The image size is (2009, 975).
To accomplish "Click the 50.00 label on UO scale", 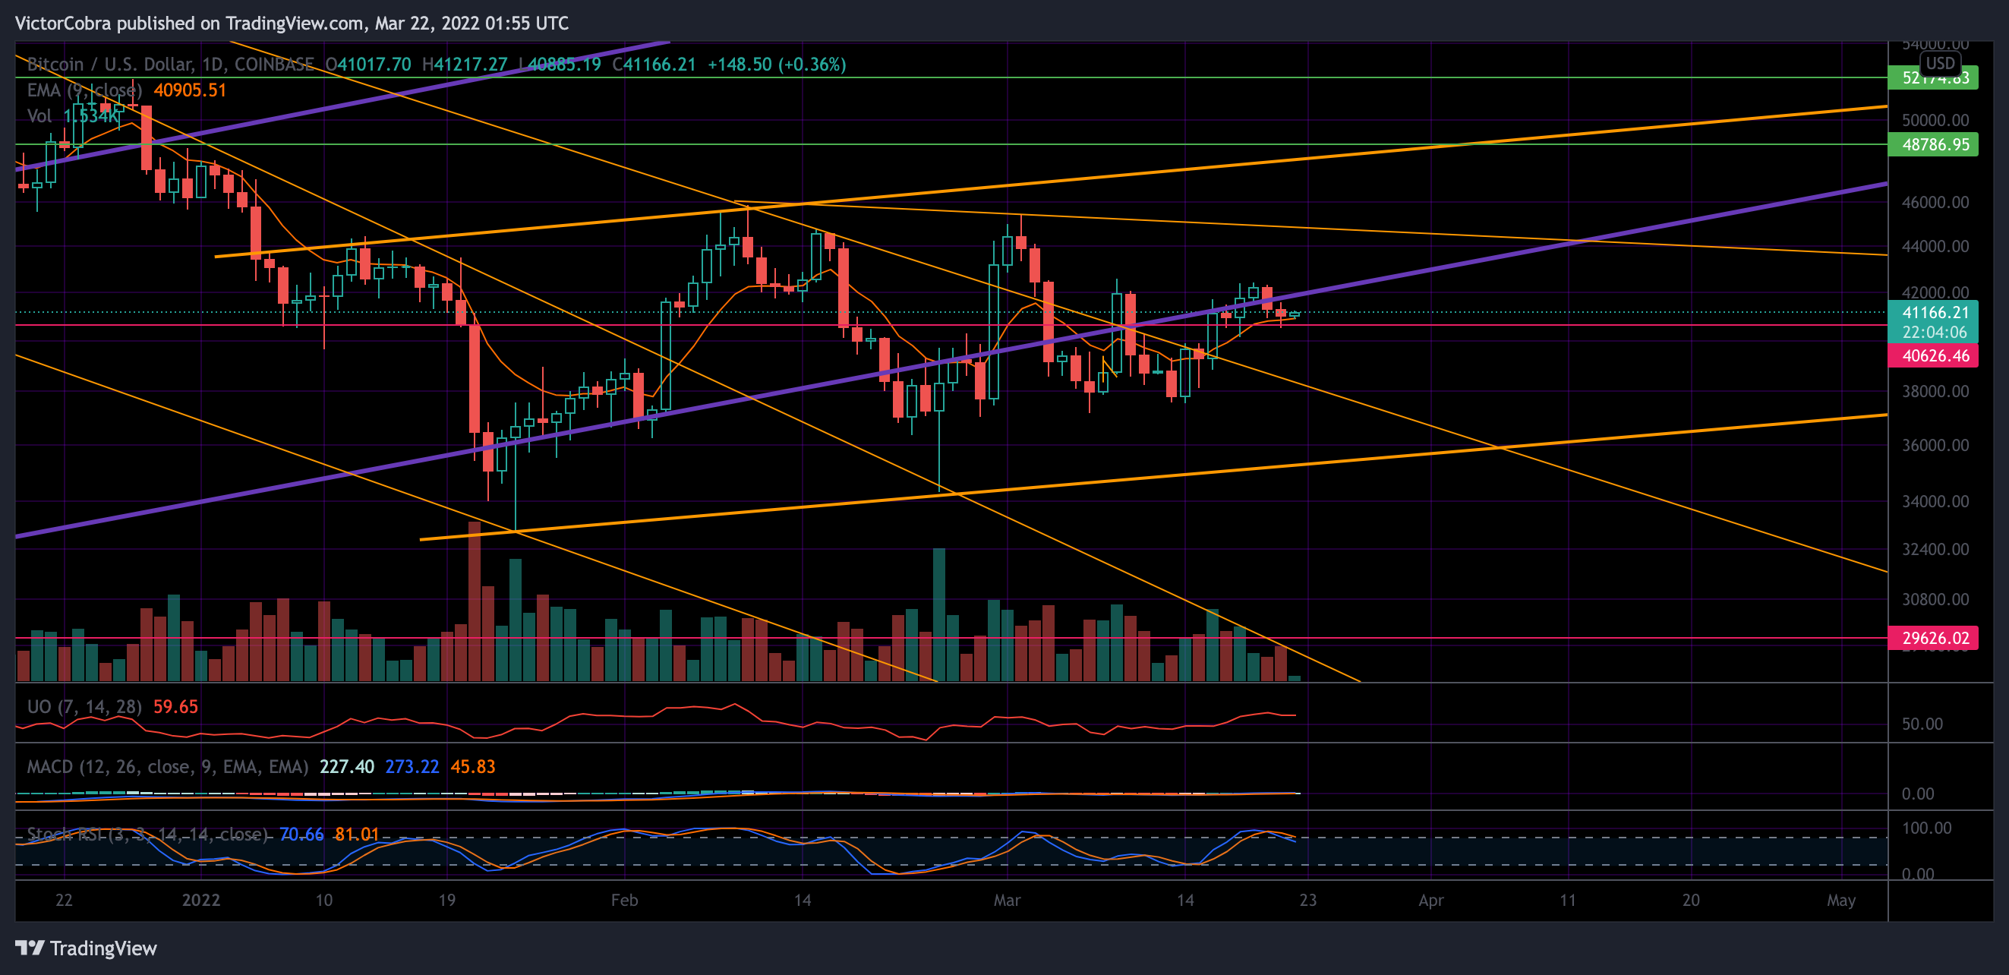I will coord(1922,724).
